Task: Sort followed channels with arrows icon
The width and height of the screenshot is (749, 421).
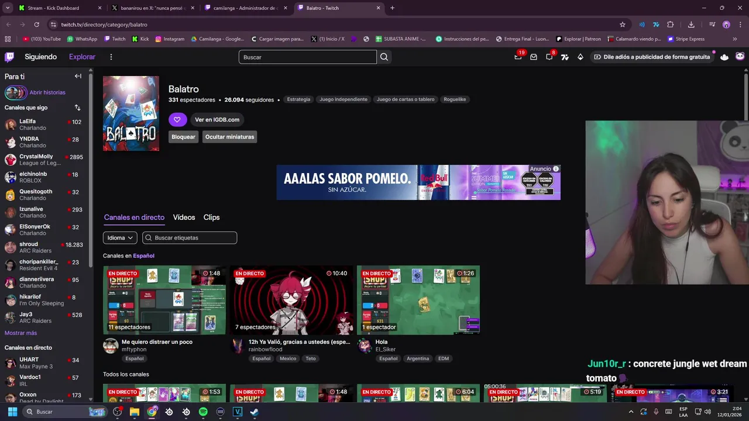Action: pos(77,108)
